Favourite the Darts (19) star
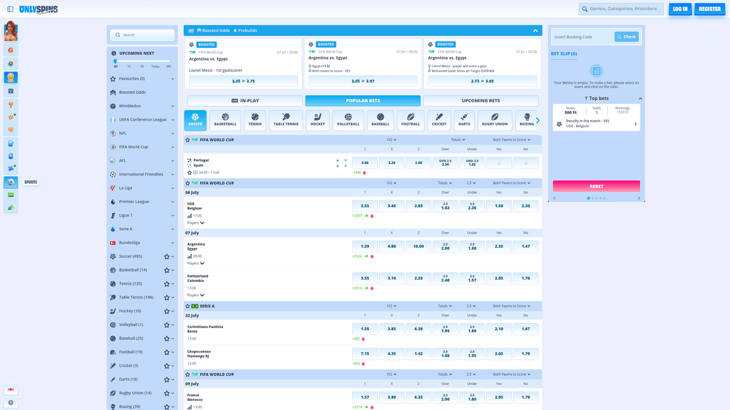 167,379
